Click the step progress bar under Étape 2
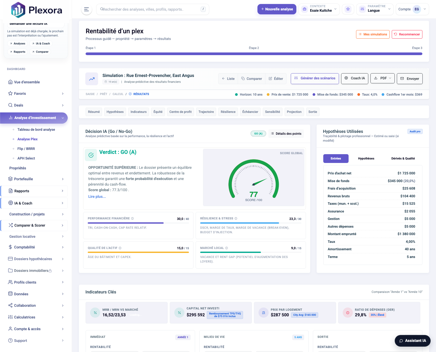 click(254, 54)
